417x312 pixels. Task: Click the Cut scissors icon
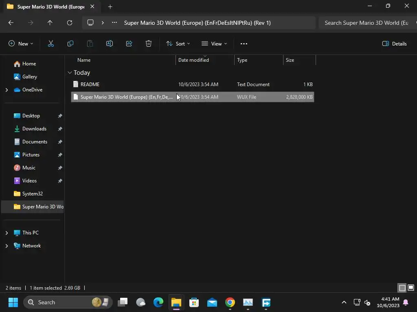(x=50, y=44)
